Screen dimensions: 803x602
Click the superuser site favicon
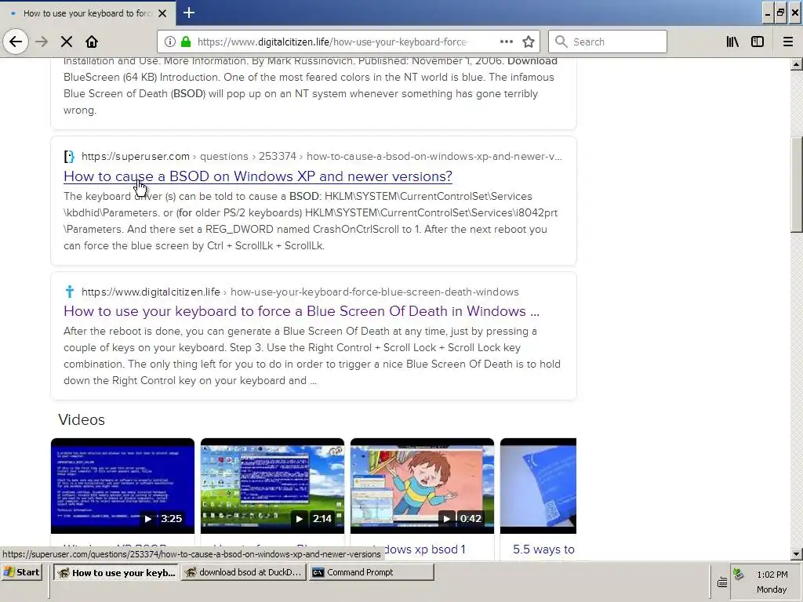click(69, 156)
